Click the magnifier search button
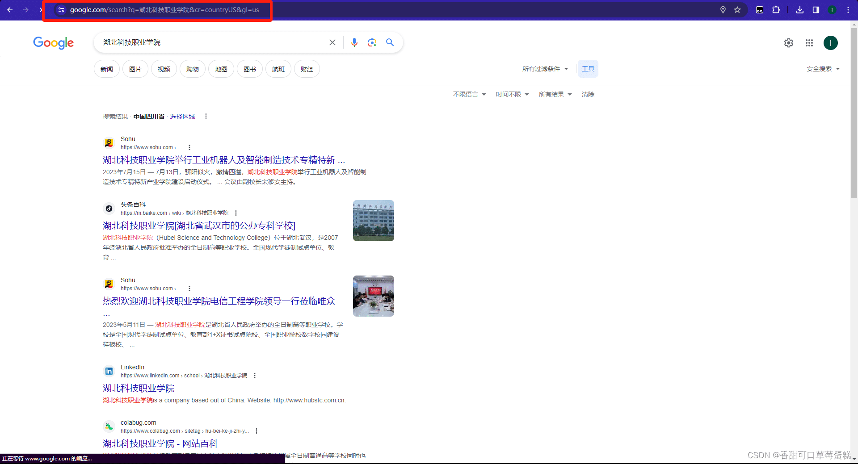858x464 pixels. [390, 42]
